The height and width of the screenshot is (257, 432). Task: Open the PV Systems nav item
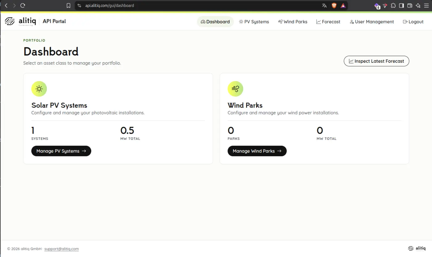click(254, 22)
